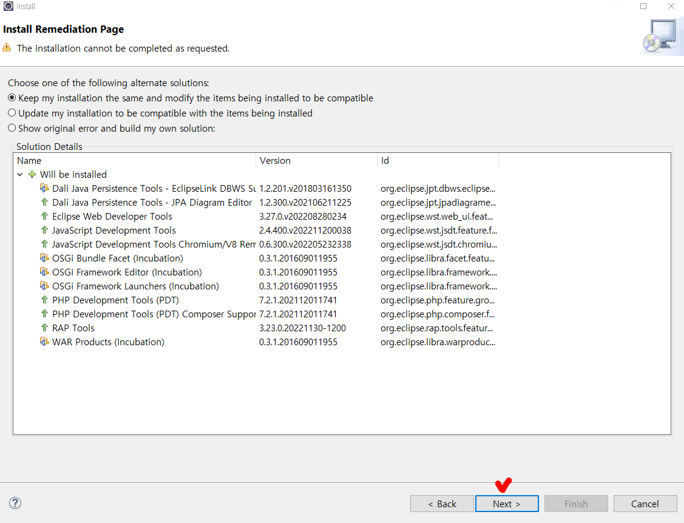
Task: Sort by the Version column header
Action: [x=316, y=161]
